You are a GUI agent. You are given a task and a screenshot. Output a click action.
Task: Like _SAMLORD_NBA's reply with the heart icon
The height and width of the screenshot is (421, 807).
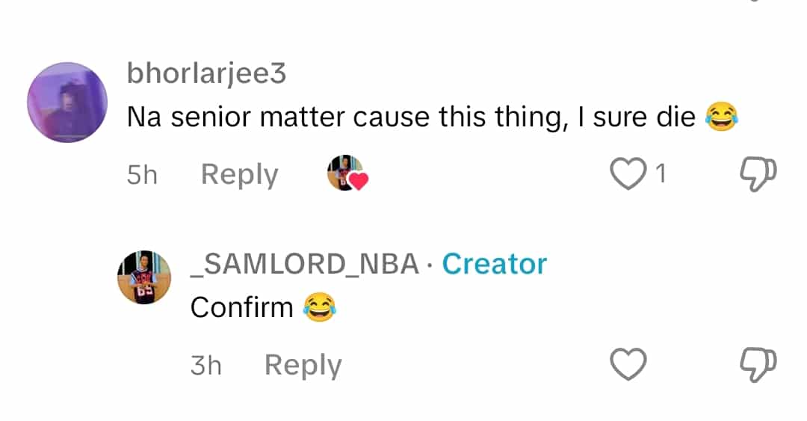coord(628,365)
